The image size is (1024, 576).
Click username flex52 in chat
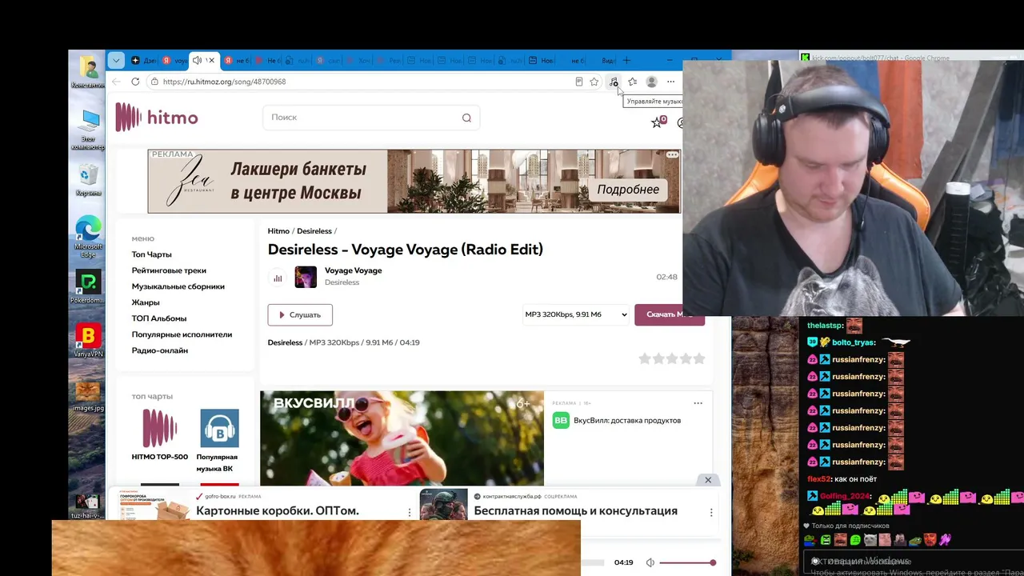pos(818,479)
